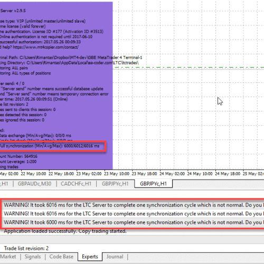Screen dimensions: 264x264
Task: Click the '23 May 10:00' time axis label
Action: [x=117, y=174]
